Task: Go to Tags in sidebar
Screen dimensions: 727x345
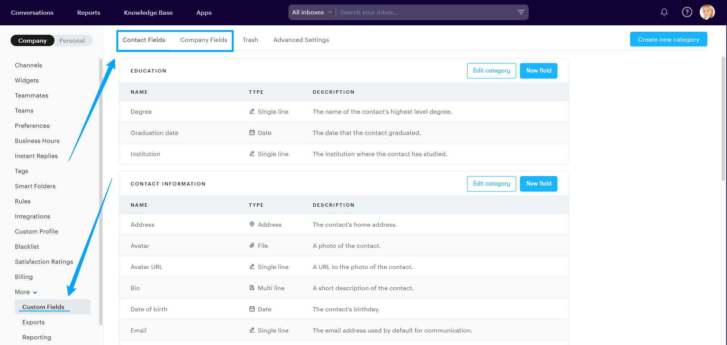Action: [22, 171]
